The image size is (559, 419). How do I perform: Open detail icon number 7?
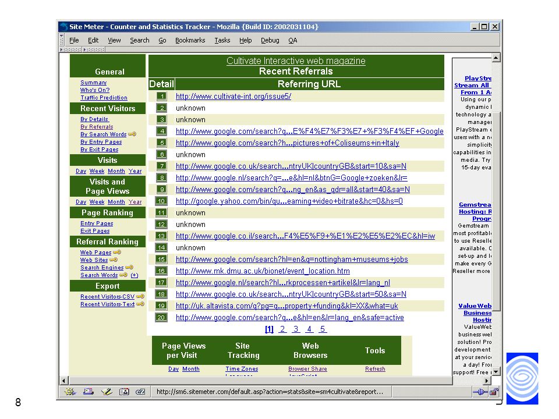tap(161, 166)
